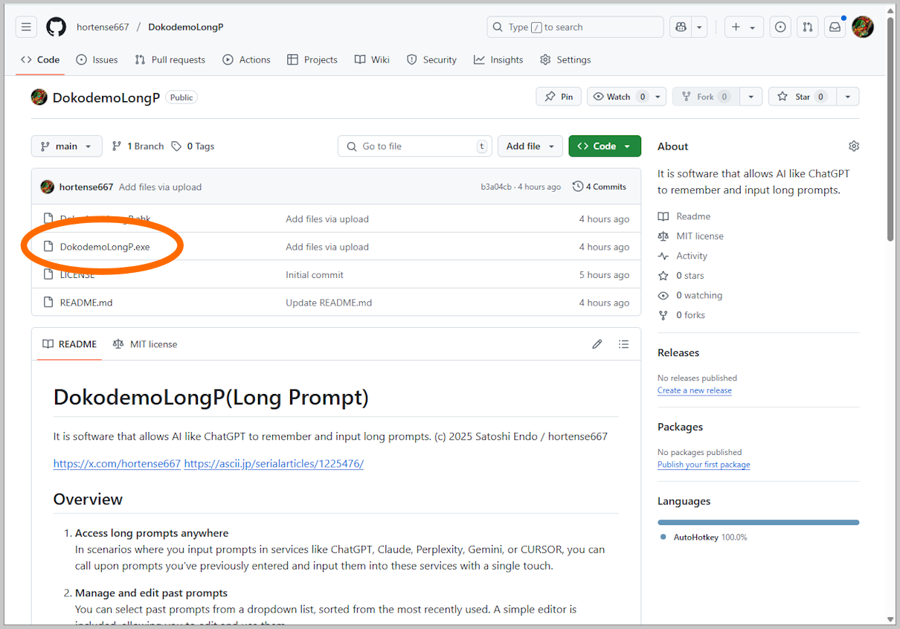Viewport: 900px width, 629px height.
Task: Click hortense667 owner link in breadcrumb
Action: [x=103, y=28]
